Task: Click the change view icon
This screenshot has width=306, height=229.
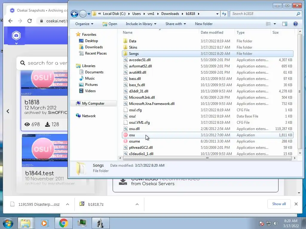Action: [x=268, y=24]
